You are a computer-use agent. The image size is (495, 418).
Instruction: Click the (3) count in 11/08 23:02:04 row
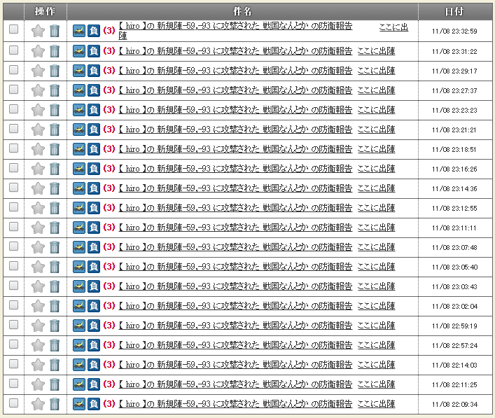[x=109, y=305]
